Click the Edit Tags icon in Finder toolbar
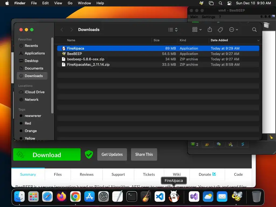 point(220,30)
